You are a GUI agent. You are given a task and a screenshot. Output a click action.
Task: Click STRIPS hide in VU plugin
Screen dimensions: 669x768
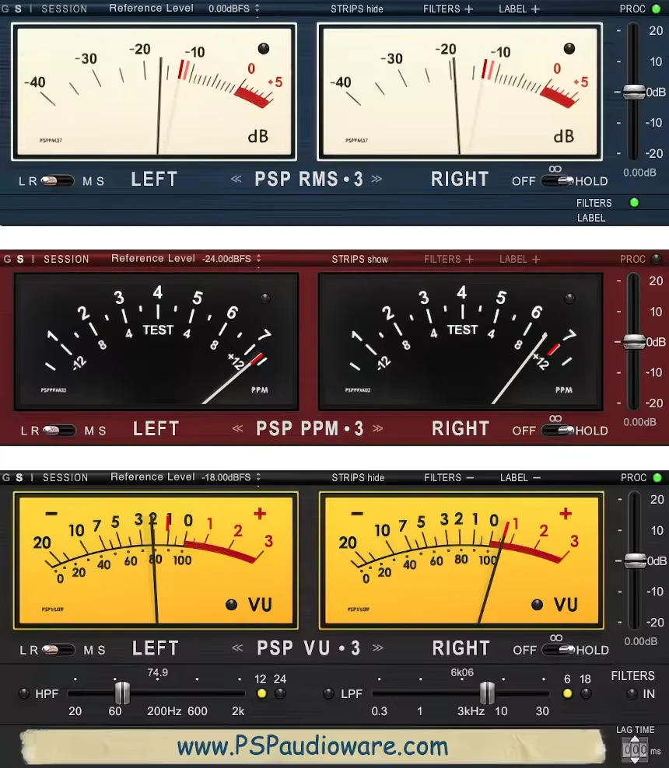click(x=358, y=477)
